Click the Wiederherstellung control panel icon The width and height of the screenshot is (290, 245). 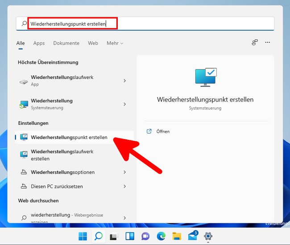24,105
